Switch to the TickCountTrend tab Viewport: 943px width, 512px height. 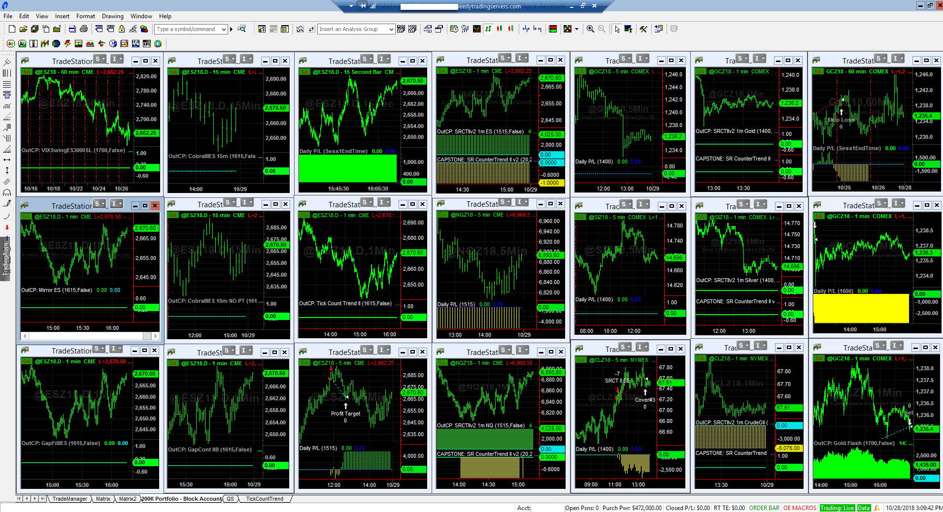point(265,499)
